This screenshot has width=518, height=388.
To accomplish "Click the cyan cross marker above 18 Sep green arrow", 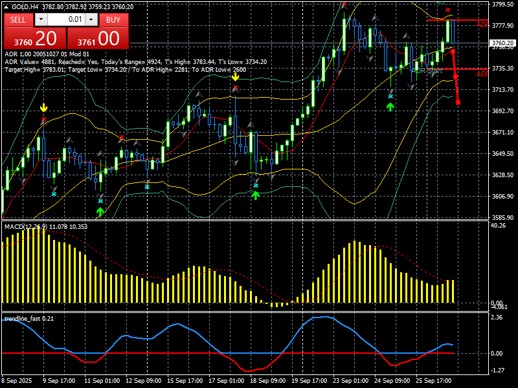I will 256,186.
